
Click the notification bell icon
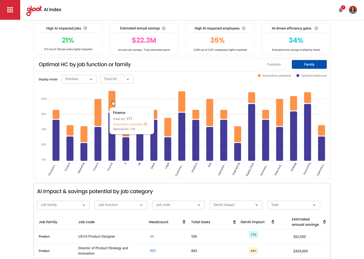click(x=341, y=10)
